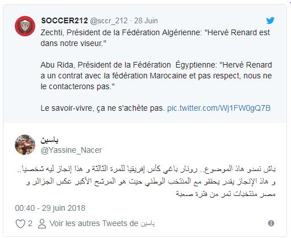Click the like count number 2
The image size is (291, 238).
[30, 223]
